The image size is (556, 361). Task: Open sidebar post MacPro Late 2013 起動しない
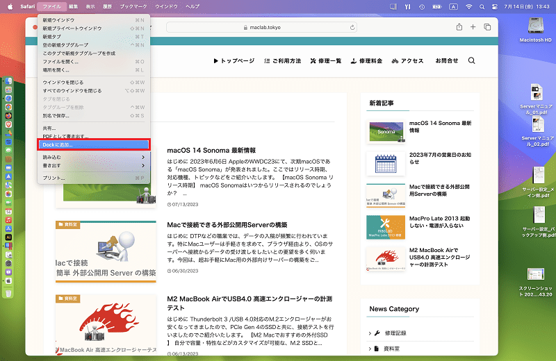pyautogui.click(x=439, y=222)
